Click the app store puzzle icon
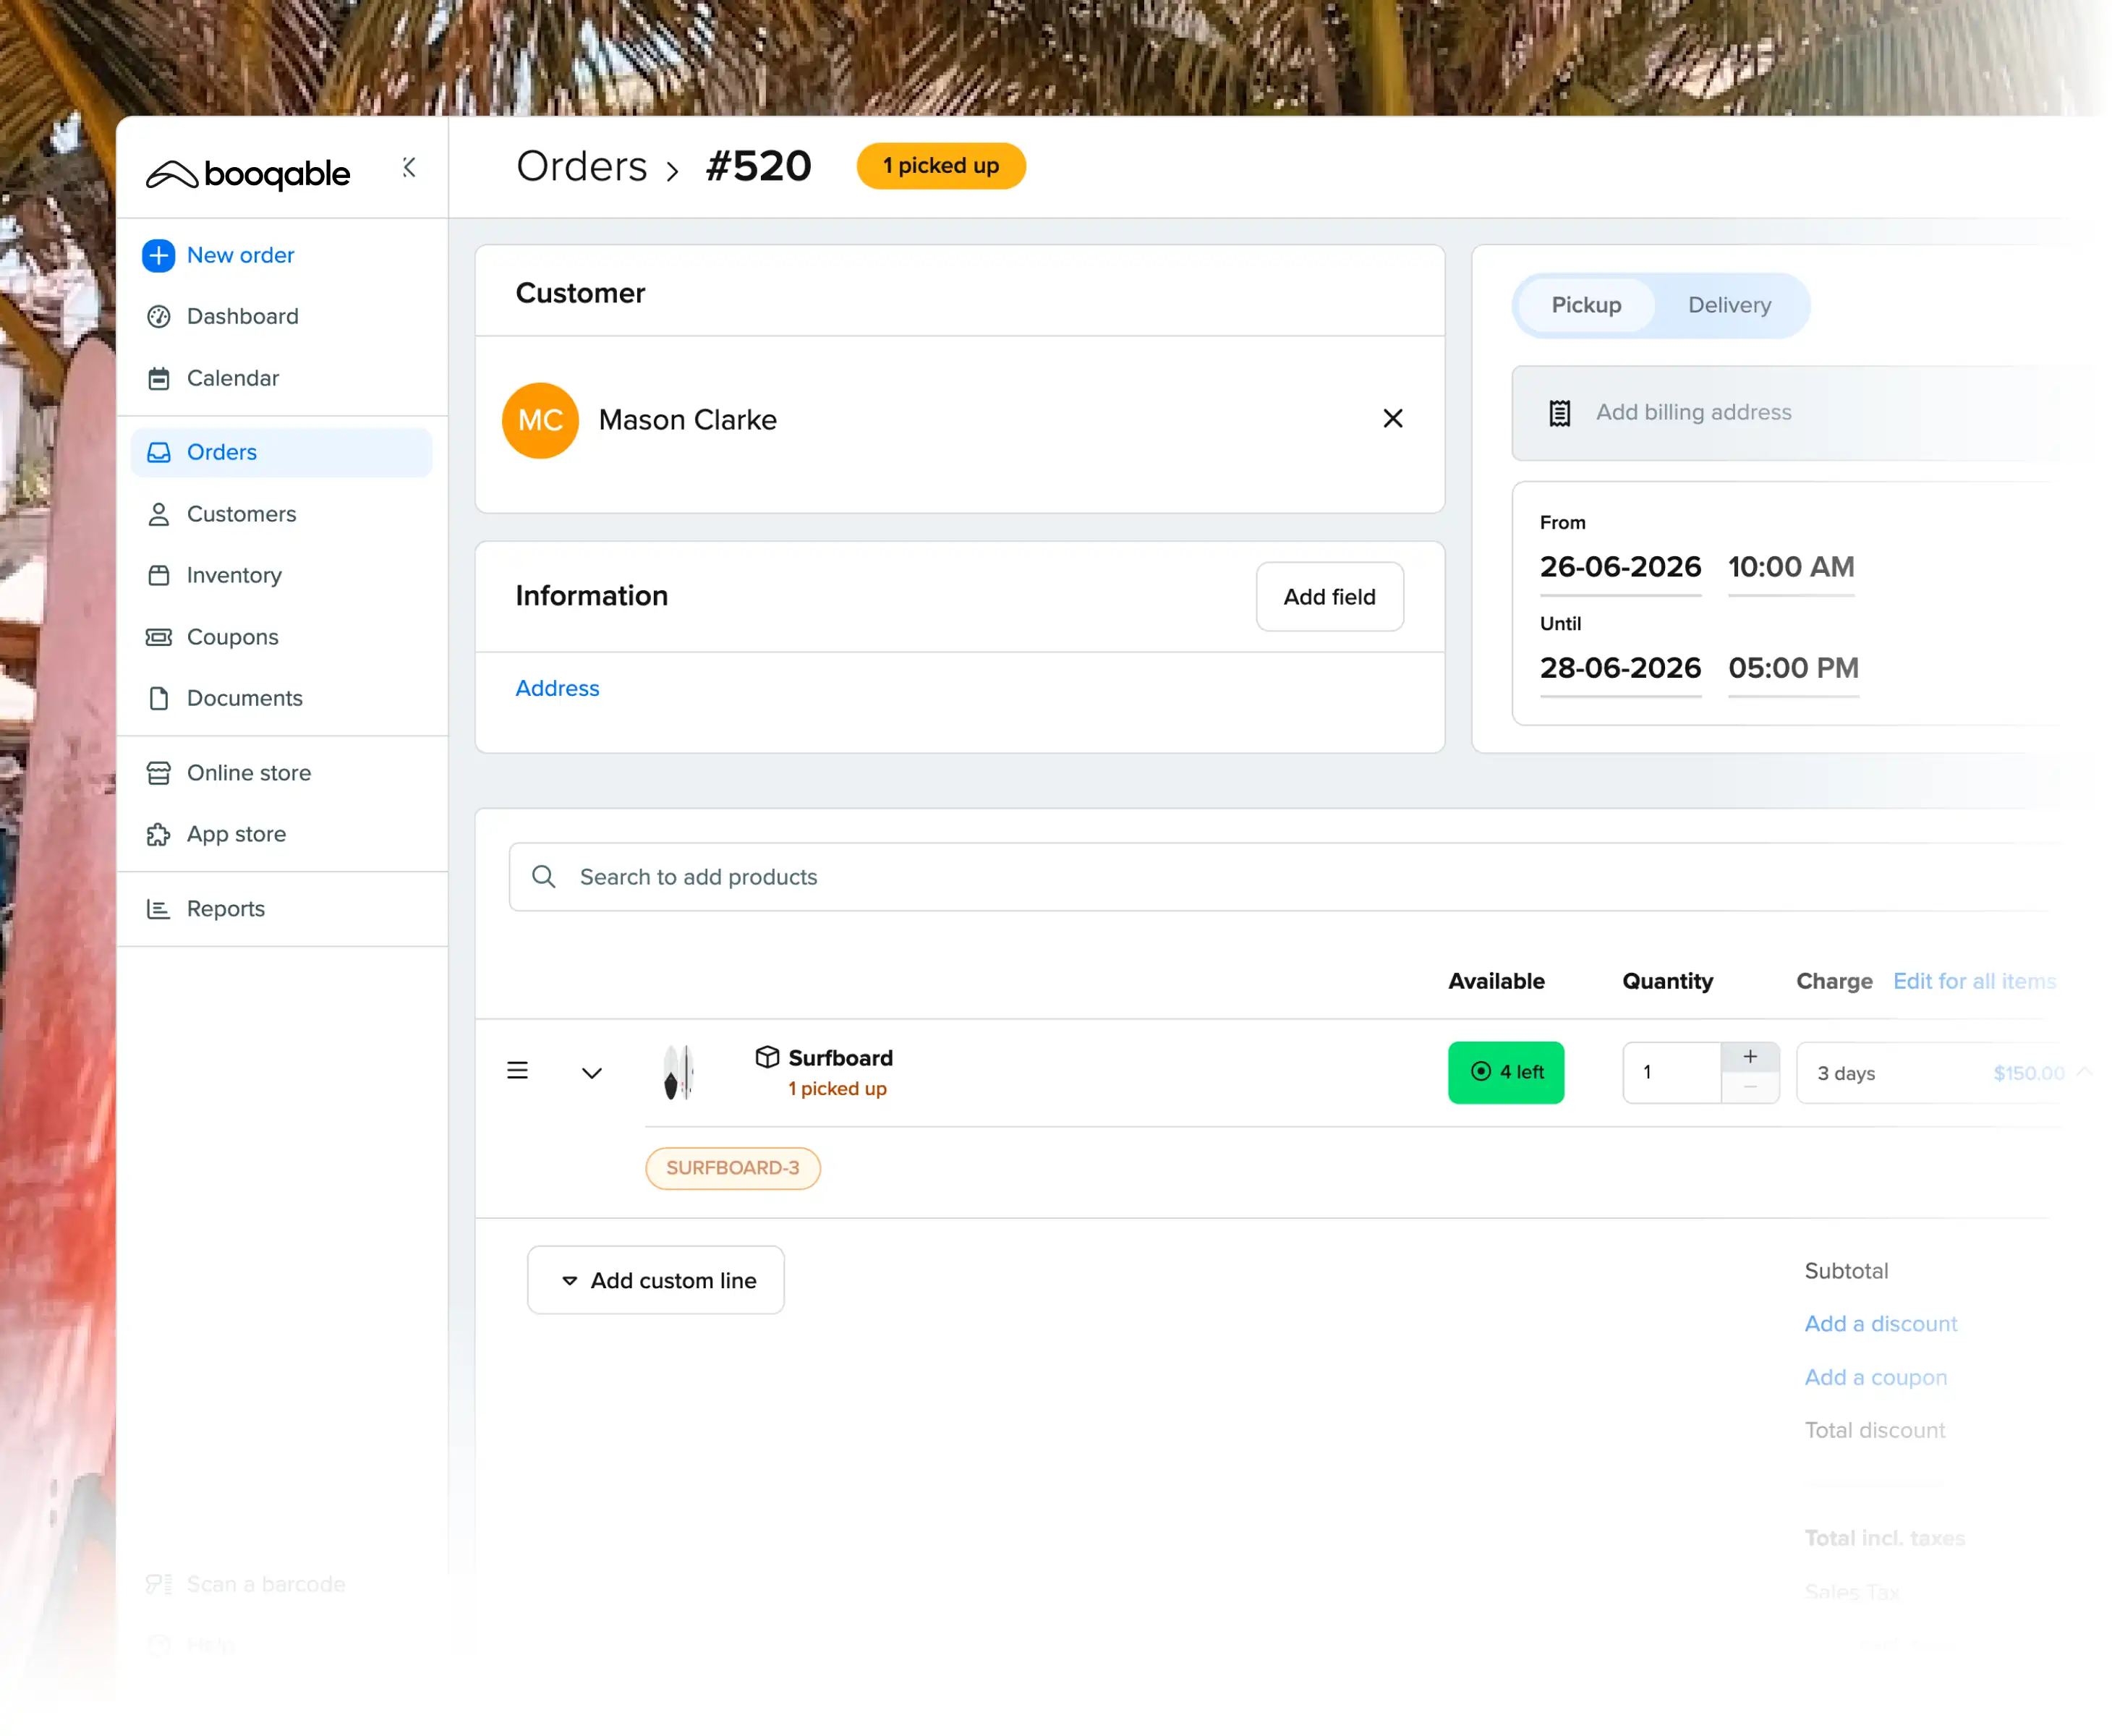 [158, 834]
